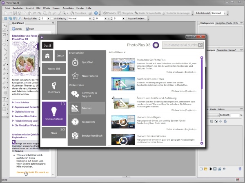This screenshot has height=183, width=245.
Task: Click Video anschauen link for Entdecken Sie PhotoPlus
Action: click(x=181, y=72)
